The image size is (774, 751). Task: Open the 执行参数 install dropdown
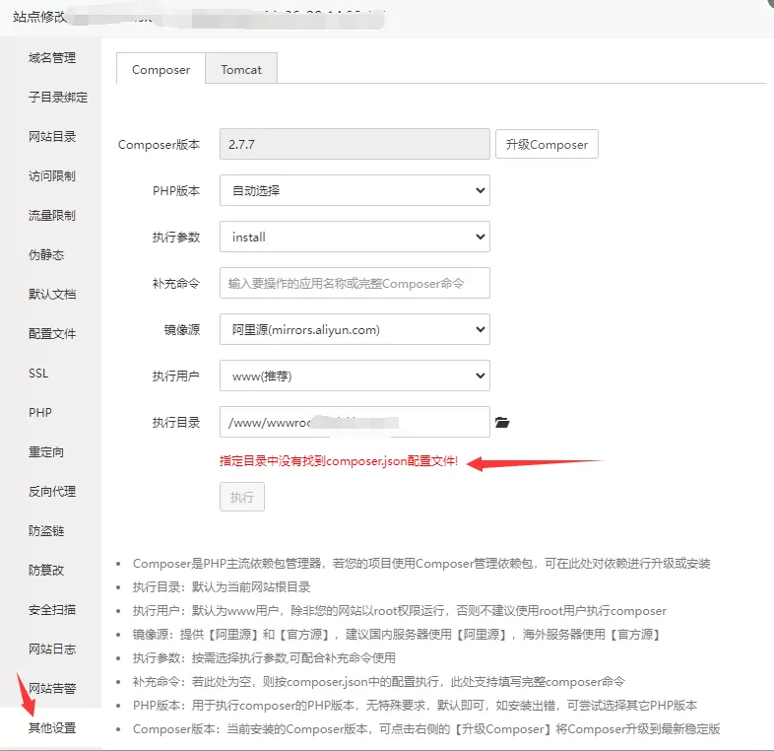355,237
